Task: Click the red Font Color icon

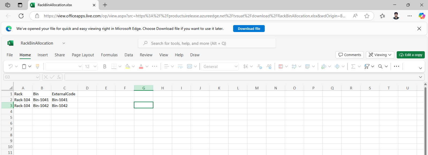Action: pos(141,66)
